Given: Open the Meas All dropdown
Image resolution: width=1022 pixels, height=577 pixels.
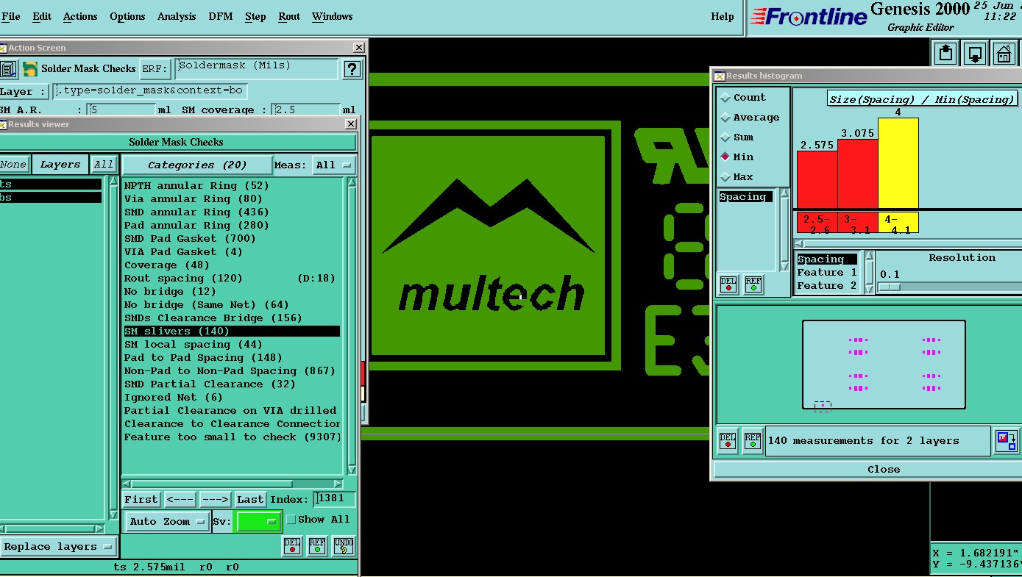Looking at the screenshot, I should (x=334, y=165).
